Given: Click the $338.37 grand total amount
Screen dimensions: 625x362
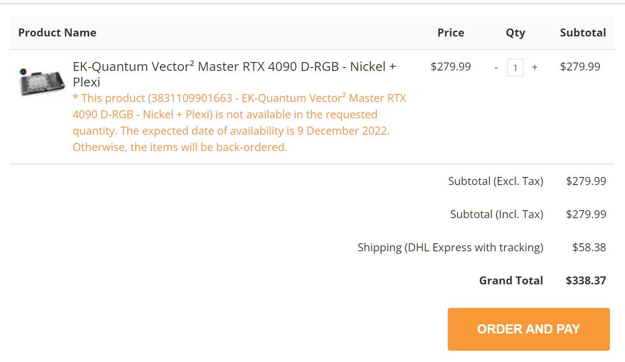Looking at the screenshot, I should [x=586, y=281].
